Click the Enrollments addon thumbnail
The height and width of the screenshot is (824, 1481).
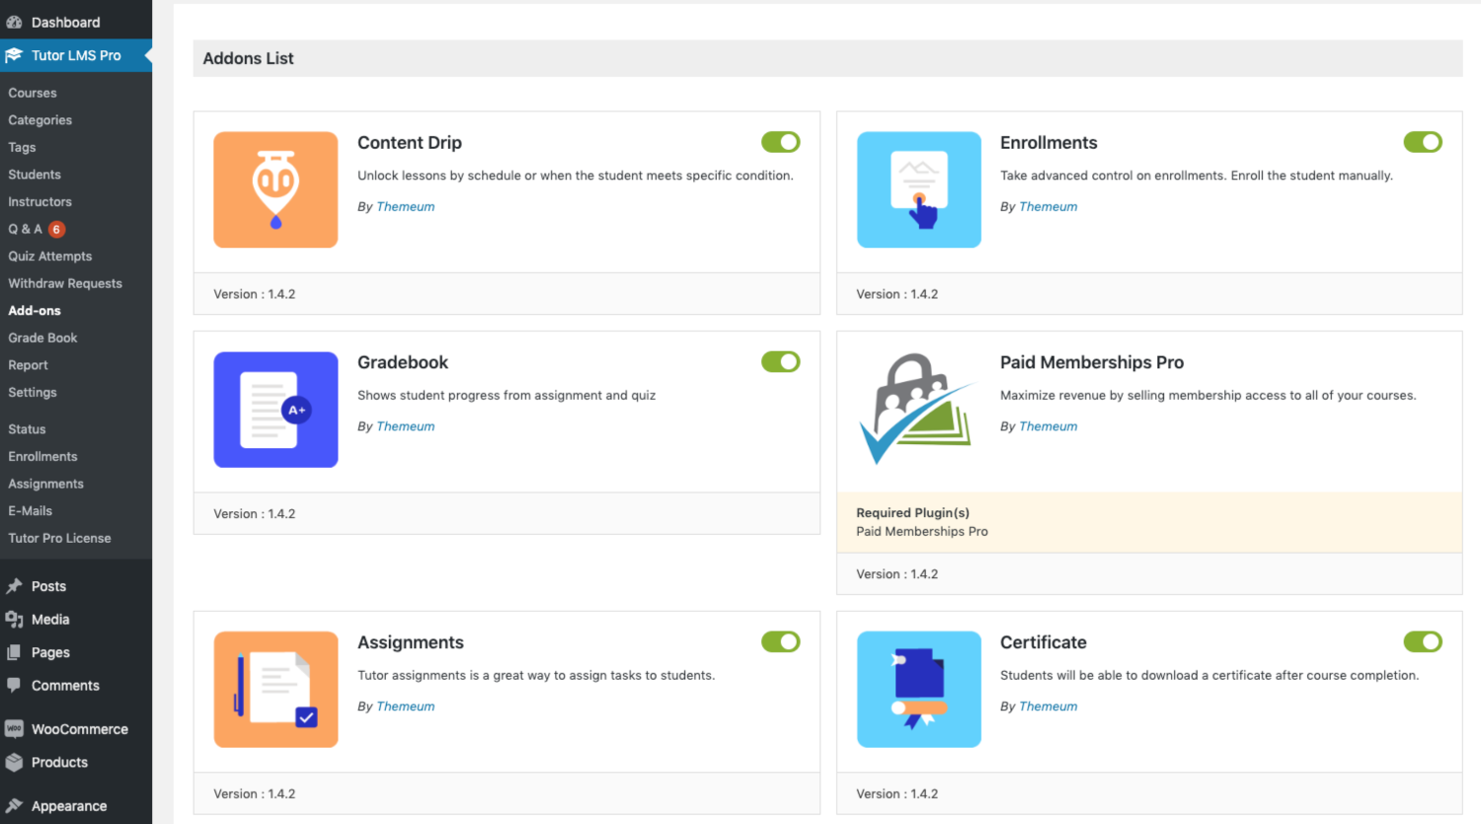(919, 189)
